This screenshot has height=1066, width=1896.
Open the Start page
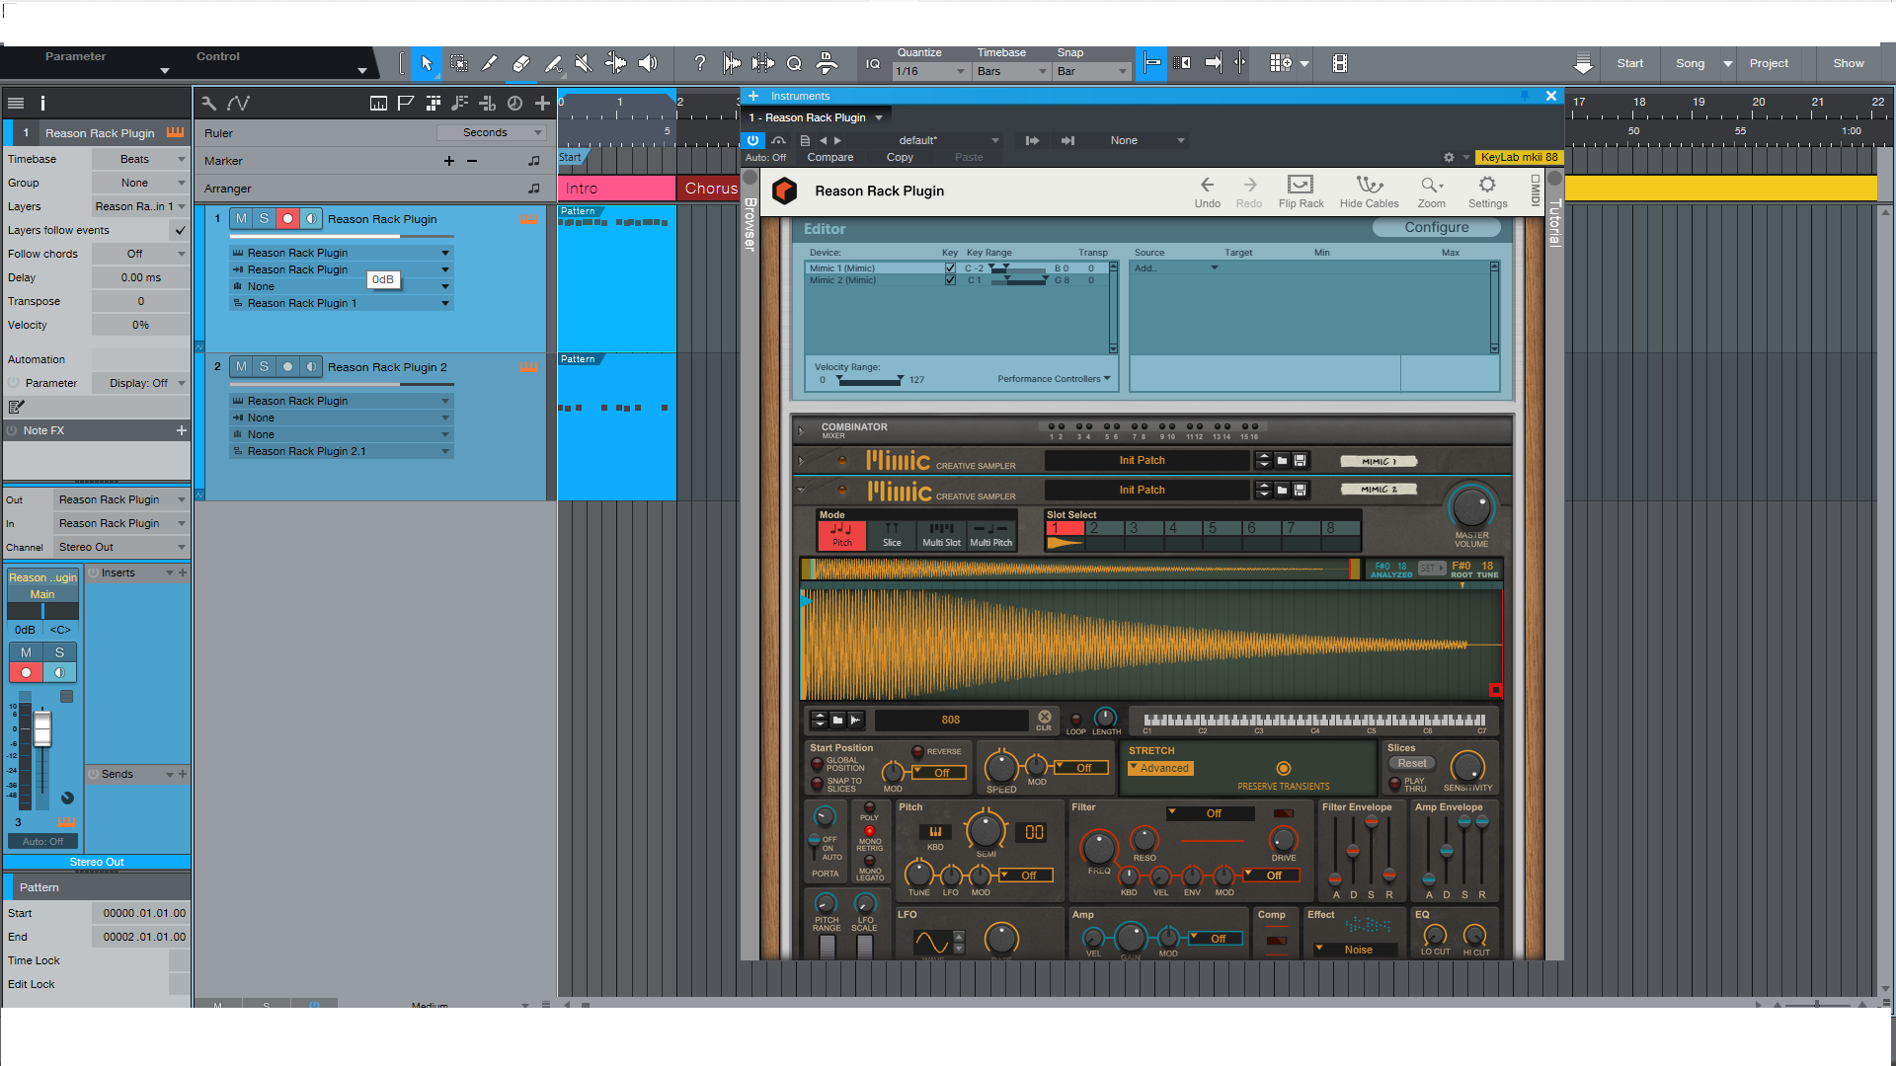click(1629, 63)
